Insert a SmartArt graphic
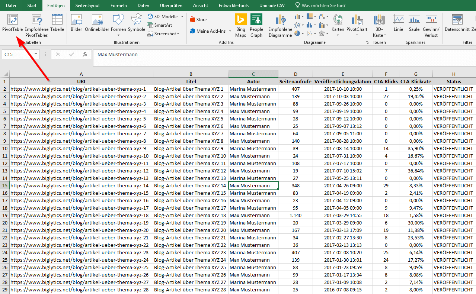The width and height of the screenshot is (476, 294). pyautogui.click(x=160, y=25)
